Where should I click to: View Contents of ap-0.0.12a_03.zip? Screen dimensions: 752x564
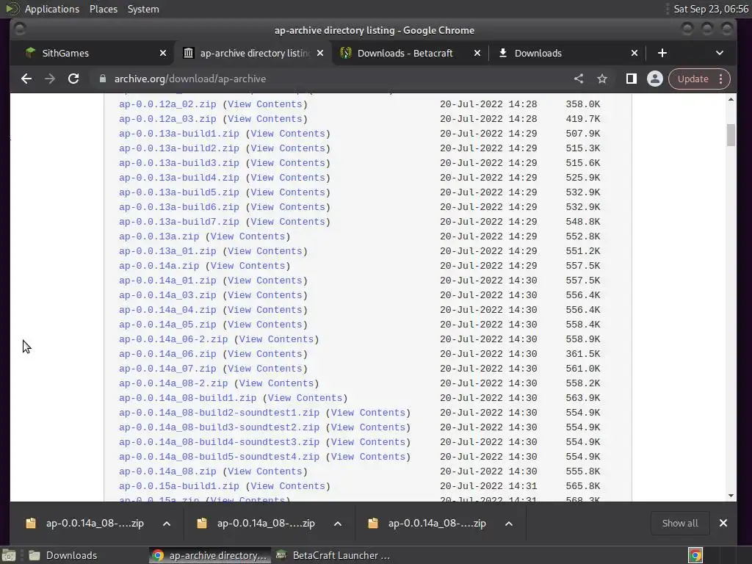tap(264, 119)
